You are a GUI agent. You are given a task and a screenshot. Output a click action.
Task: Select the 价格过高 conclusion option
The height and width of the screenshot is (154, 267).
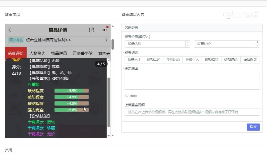tap(231, 60)
